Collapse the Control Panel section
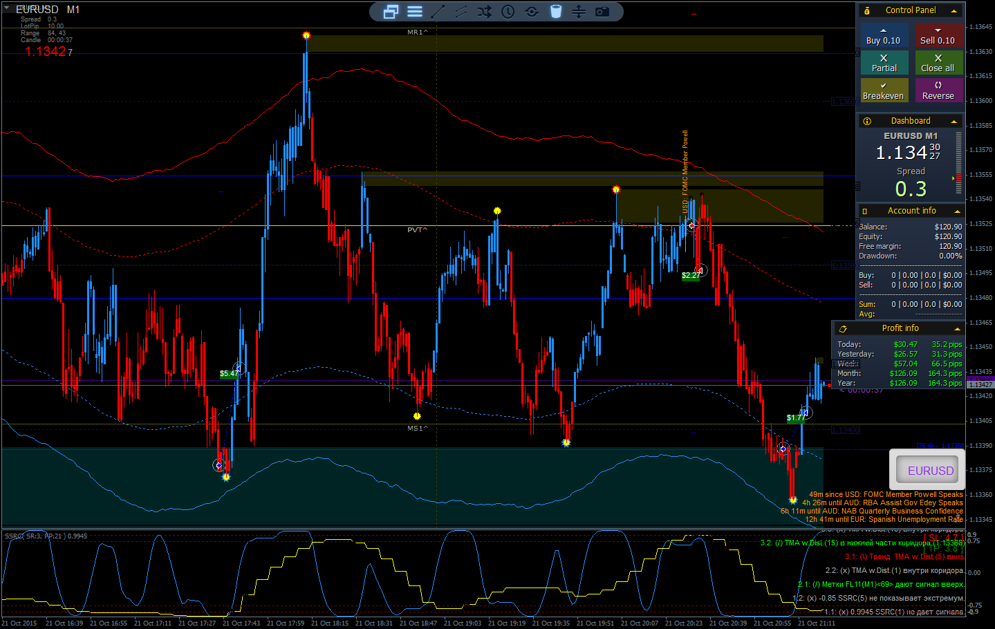 tap(954, 10)
